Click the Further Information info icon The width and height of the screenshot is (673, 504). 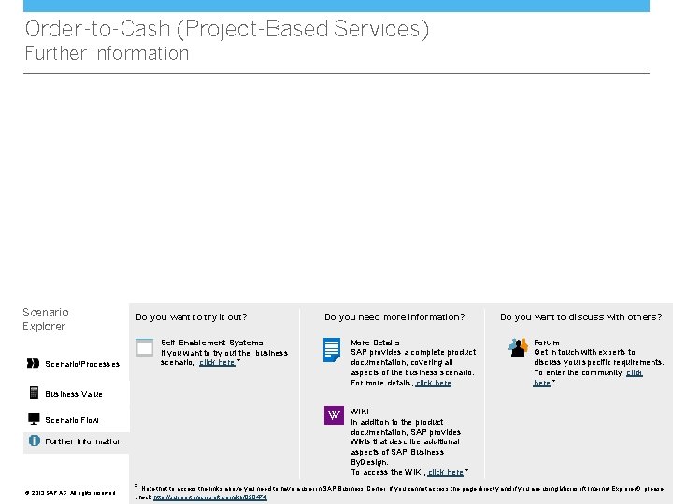[x=35, y=441]
